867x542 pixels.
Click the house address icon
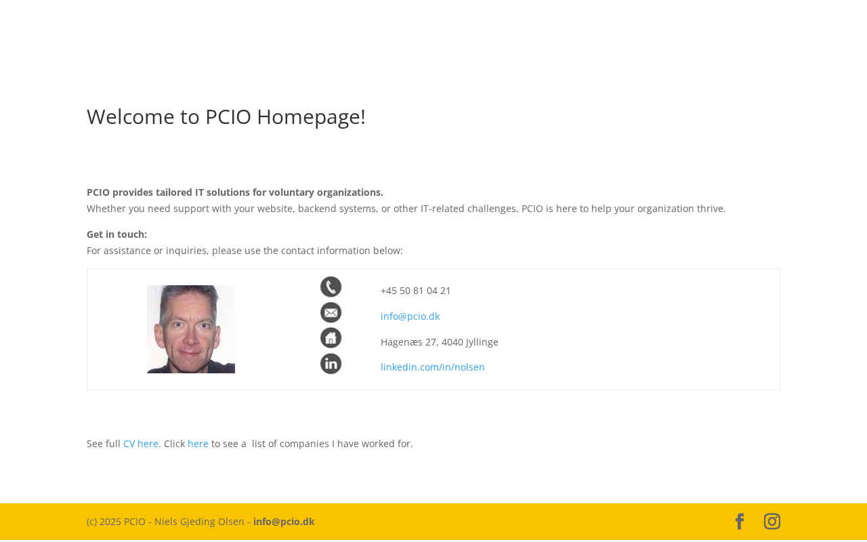pyautogui.click(x=331, y=338)
